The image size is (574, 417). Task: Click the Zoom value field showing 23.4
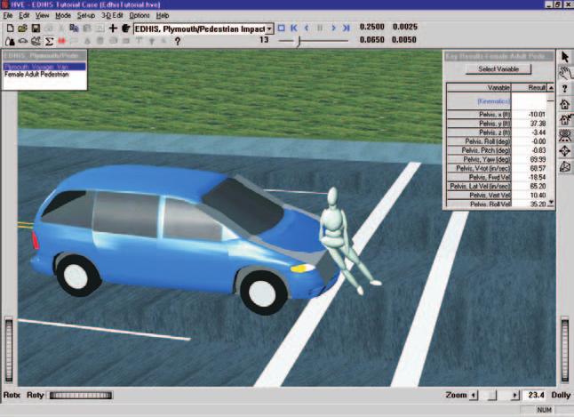pyautogui.click(x=536, y=395)
